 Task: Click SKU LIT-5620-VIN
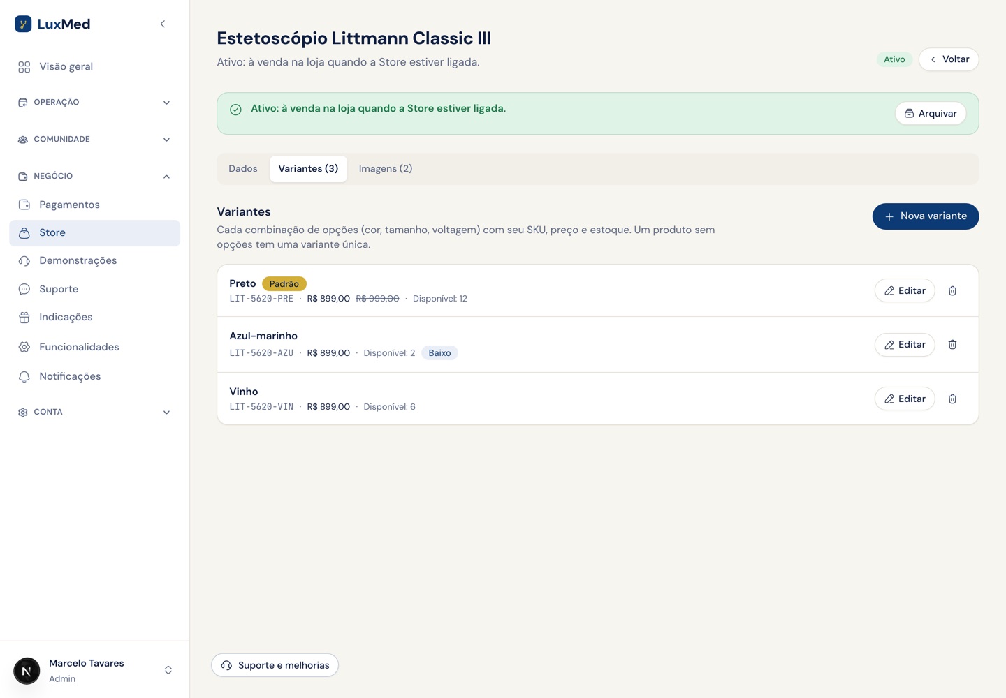coord(261,407)
